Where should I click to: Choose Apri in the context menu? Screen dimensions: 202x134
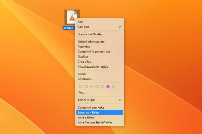(100, 22)
